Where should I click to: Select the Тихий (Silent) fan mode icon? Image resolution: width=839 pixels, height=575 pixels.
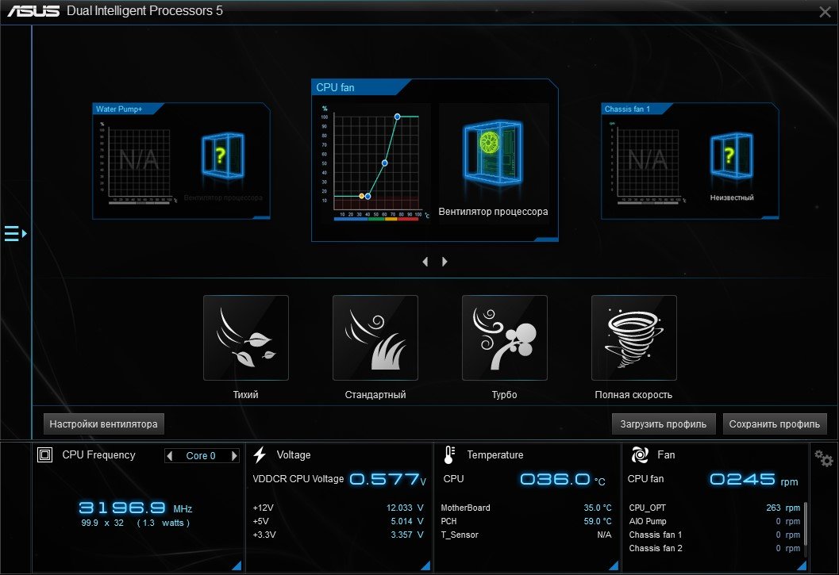pos(246,338)
